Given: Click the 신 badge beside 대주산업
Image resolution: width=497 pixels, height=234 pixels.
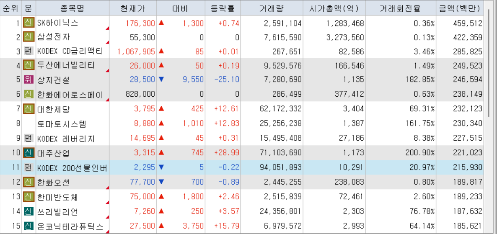Looking at the screenshot, I should coord(29,153).
